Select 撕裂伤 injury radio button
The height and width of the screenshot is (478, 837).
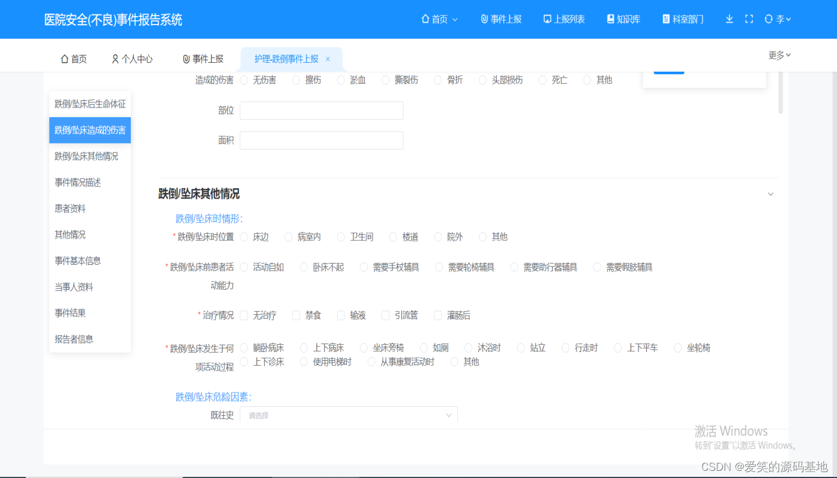(386, 80)
